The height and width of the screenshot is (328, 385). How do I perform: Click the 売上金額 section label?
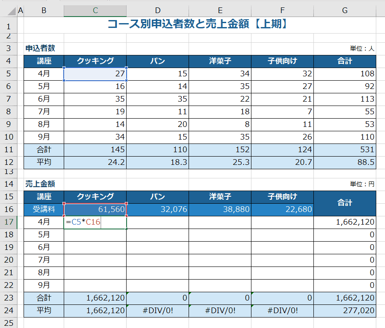tap(40, 184)
